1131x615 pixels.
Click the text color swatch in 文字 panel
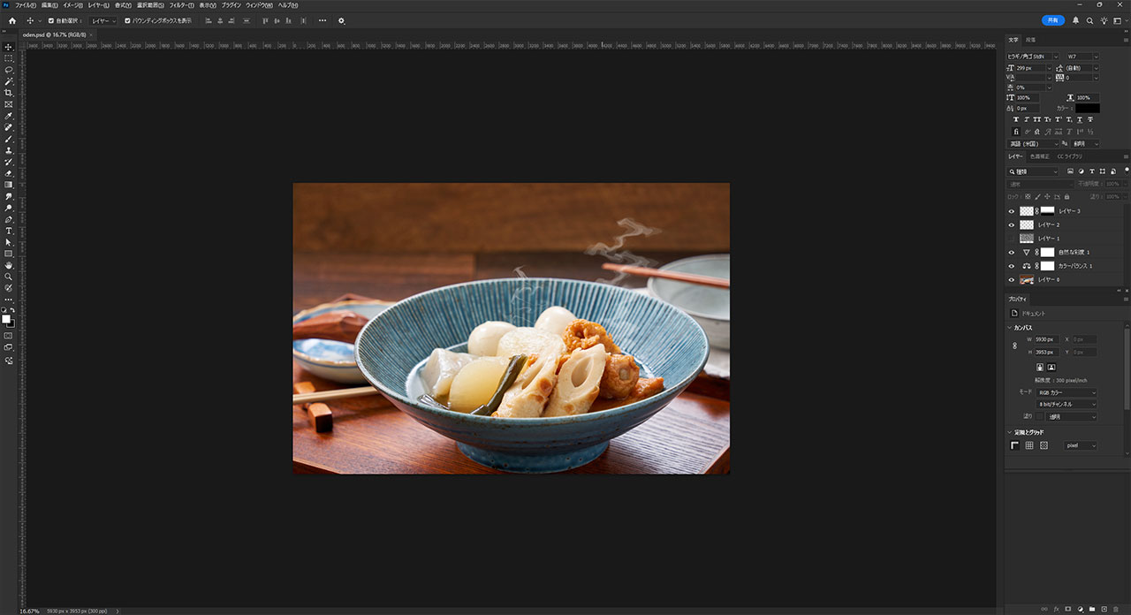point(1087,108)
